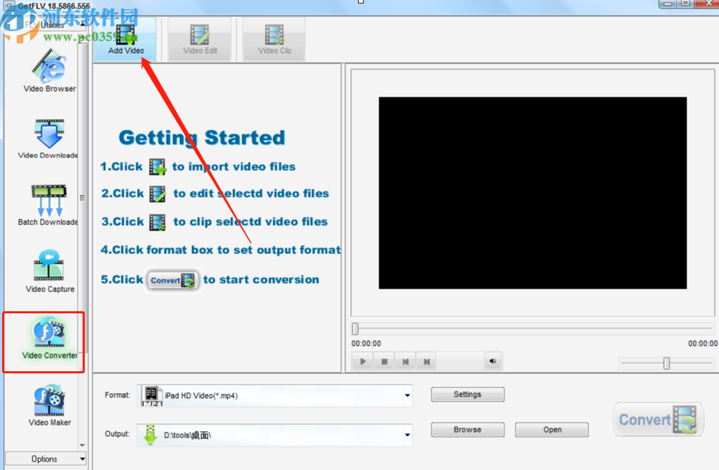Open the Video Downloader tool
This screenshot has height=470, width=719.
48,139
